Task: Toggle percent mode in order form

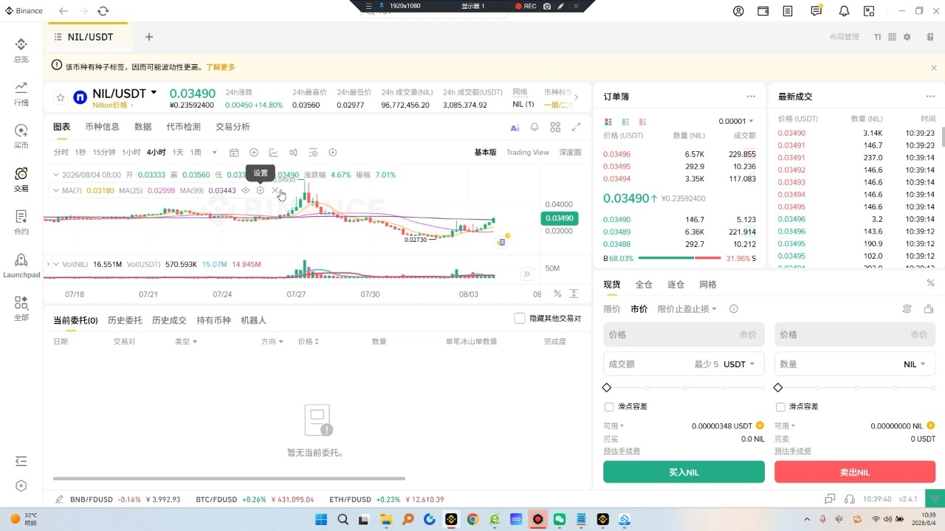Action: (930, 283)
